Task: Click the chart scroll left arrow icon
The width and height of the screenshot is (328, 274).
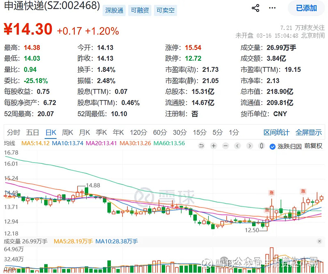Action: 237,146
